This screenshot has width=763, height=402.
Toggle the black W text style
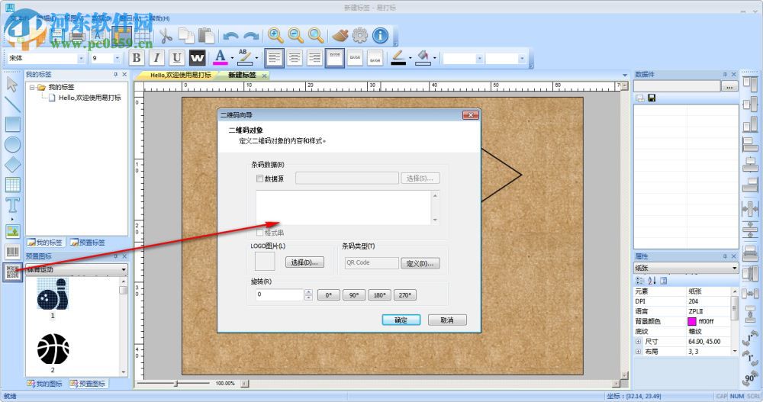(197, 58)
